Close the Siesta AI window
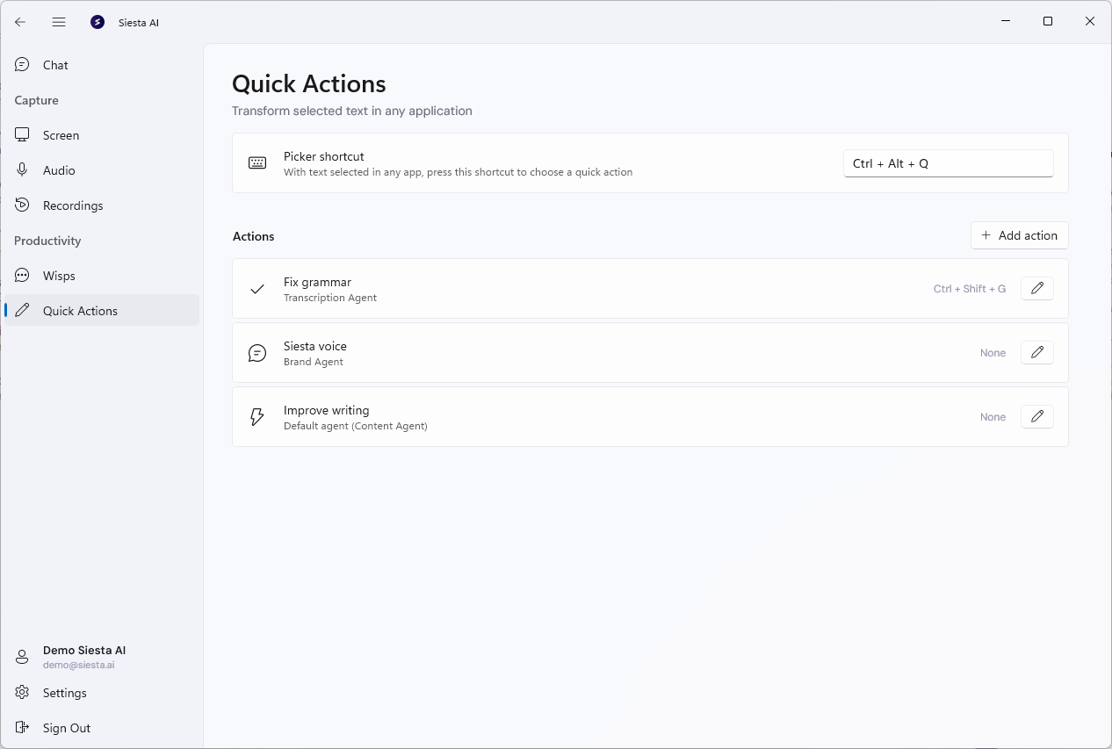 pos(1090,22)
